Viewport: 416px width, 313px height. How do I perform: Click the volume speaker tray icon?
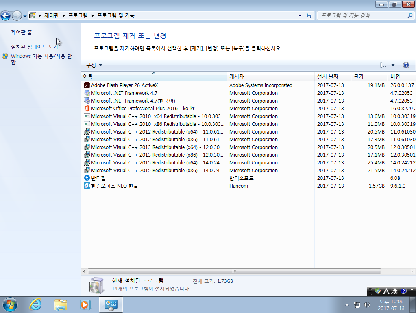[x=367, y=305]
